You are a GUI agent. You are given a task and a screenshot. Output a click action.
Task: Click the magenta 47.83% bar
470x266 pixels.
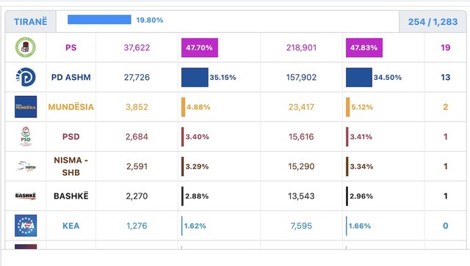(x=364, y=48)
